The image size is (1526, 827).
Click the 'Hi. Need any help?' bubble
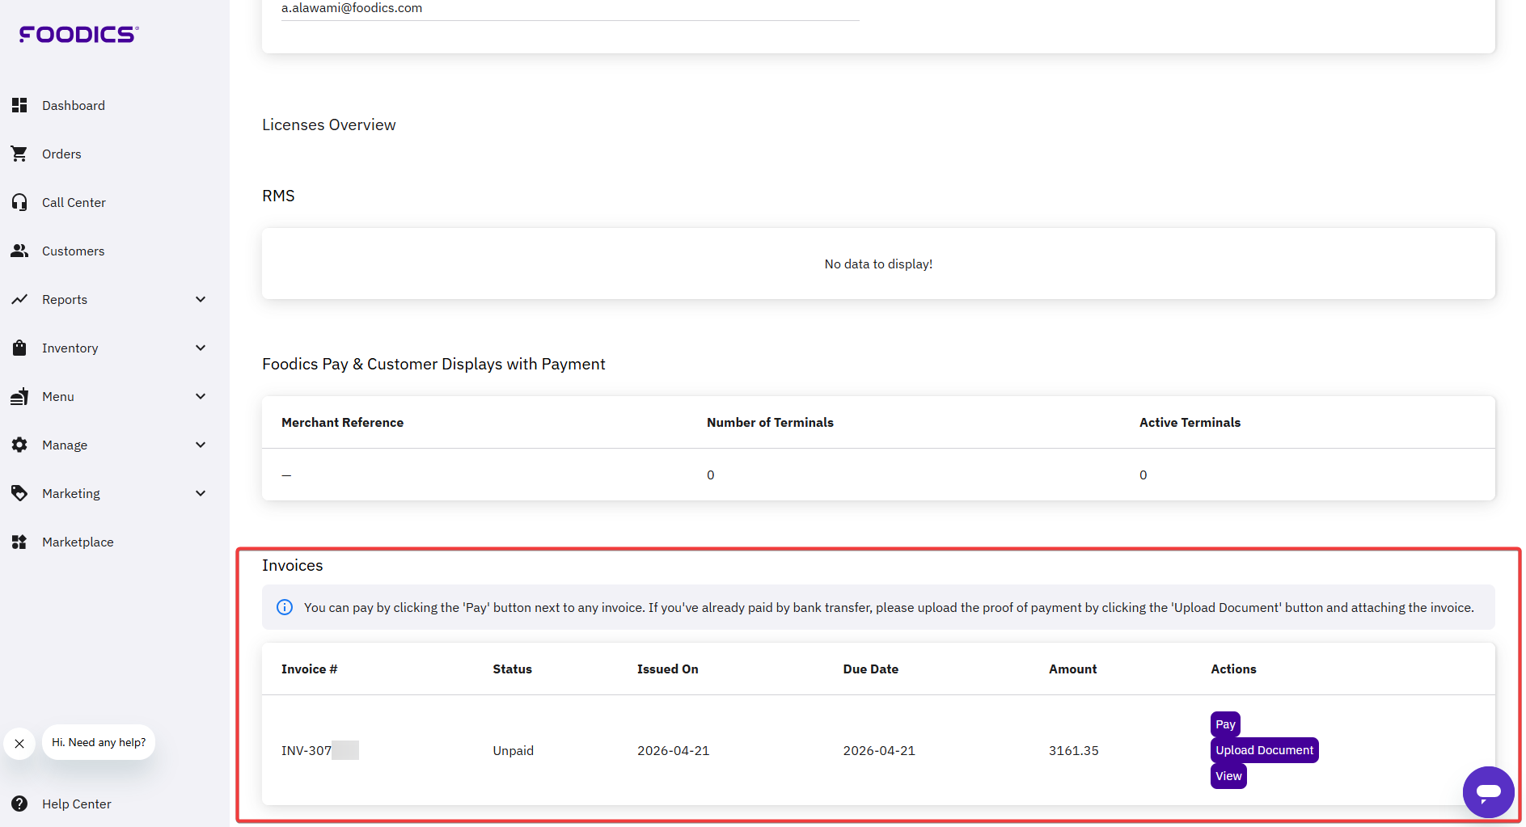point(99,742)
